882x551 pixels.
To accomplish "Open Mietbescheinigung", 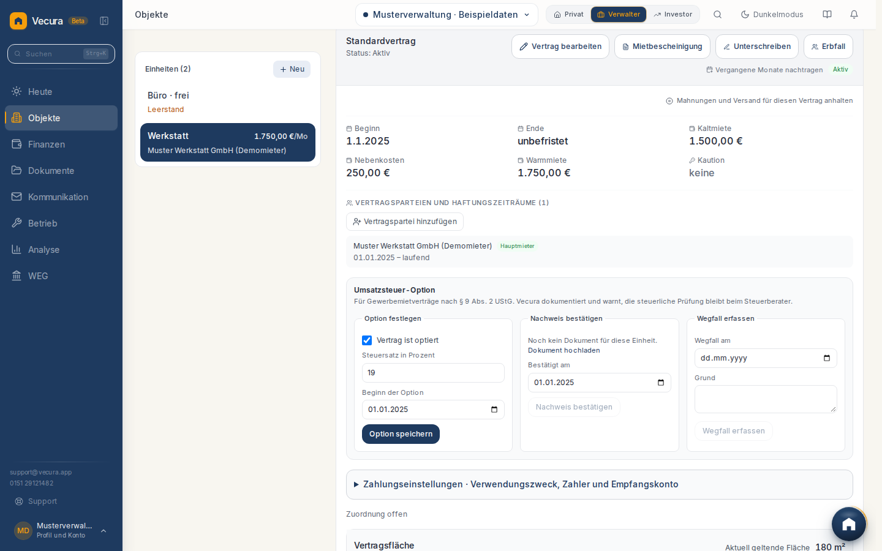I will click(662, 47).
